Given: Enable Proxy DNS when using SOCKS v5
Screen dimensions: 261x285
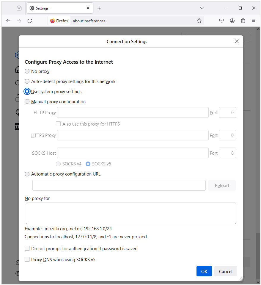Looking at the screenshot, I should 27,259.
